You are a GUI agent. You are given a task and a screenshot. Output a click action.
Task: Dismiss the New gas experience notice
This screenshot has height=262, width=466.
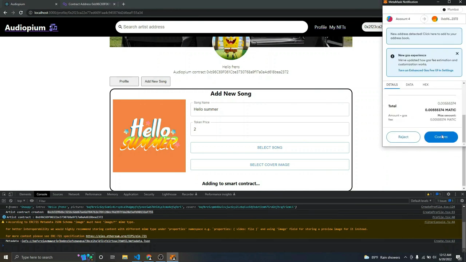[x=457, y=53]
